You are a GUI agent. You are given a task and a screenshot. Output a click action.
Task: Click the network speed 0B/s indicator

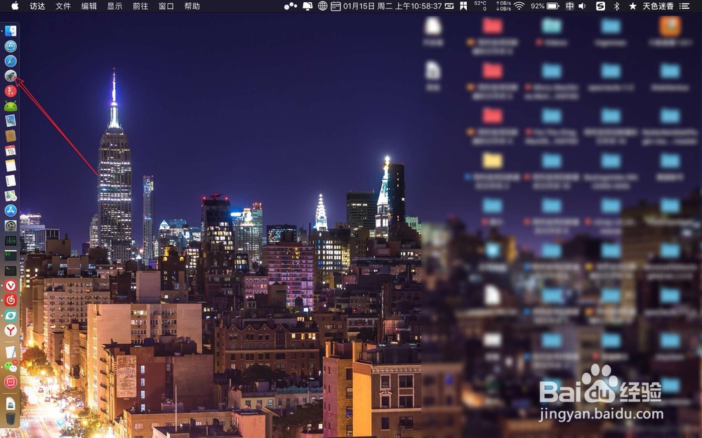coord(503,6)
